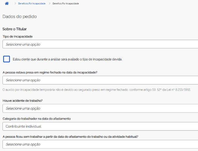
Task: Click the chevron before Benefício Por Incapacidade
Action: [x=49, y=3]
